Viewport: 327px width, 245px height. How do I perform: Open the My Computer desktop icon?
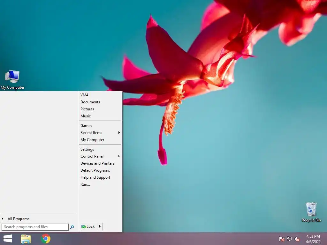pos(12,80)
